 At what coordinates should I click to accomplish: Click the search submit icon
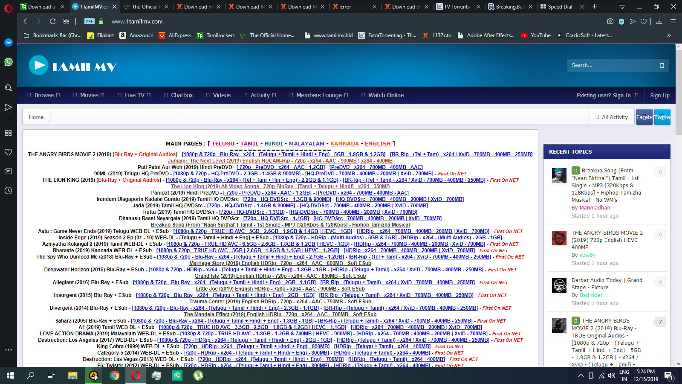click(x=662, y=65)
